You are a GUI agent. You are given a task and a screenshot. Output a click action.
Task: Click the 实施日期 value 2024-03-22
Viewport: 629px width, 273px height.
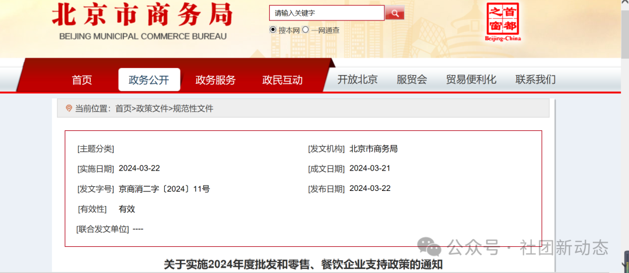click(139, 169)
